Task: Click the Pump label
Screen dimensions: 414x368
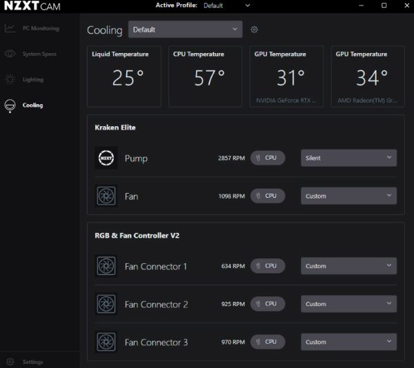Action: 136,159
